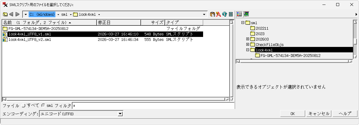This screenshot has height=125, width=359.
Task: Go up one folder level icon
Action: point(5,14)
